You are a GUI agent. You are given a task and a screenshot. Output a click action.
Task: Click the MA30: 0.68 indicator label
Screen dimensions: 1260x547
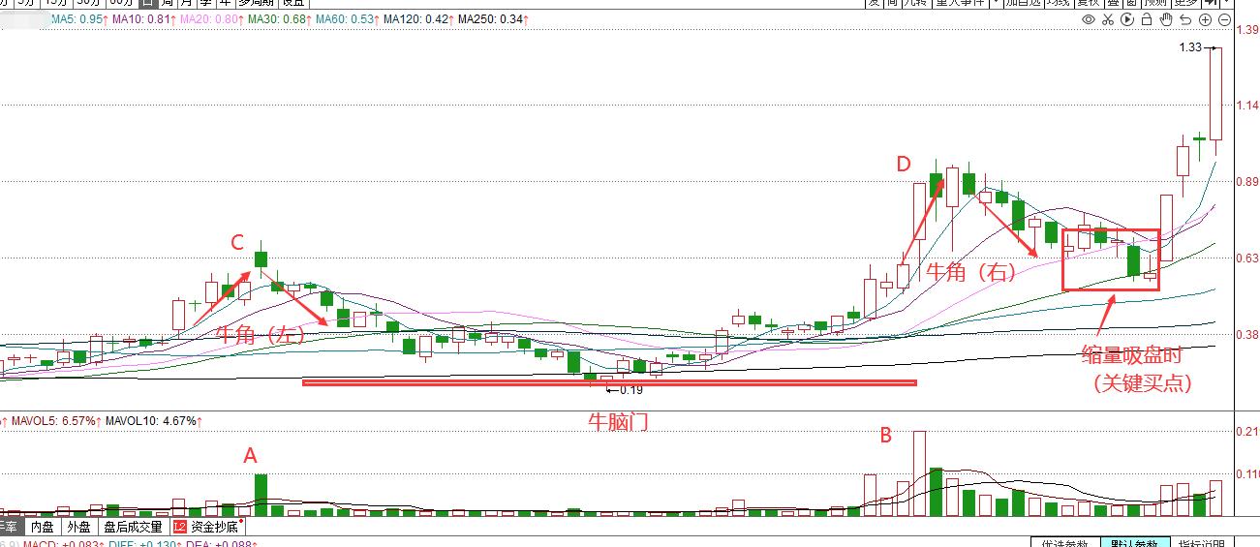pos(277,19)
